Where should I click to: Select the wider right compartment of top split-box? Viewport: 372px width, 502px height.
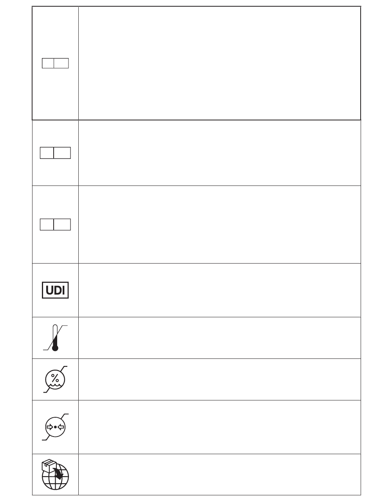point(61,63)
